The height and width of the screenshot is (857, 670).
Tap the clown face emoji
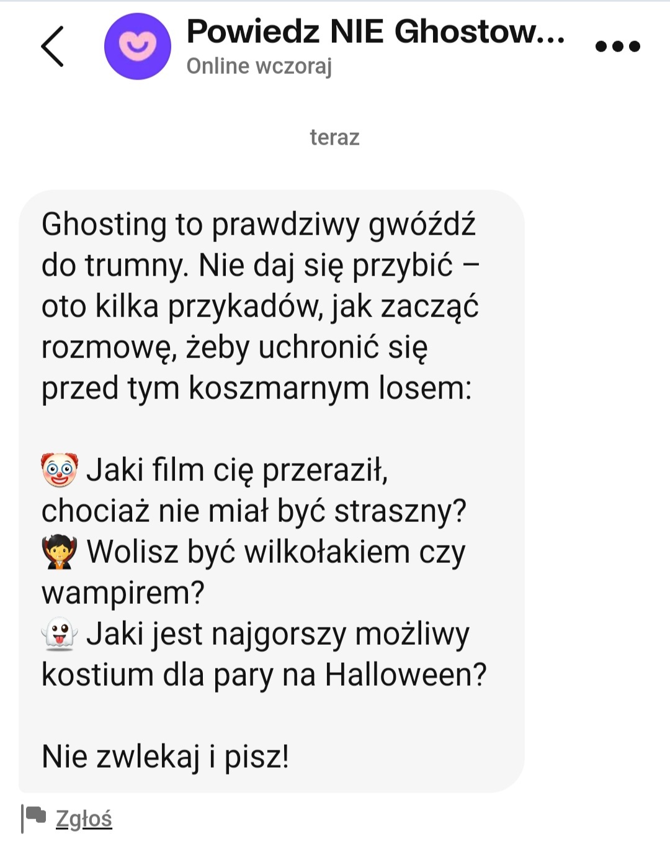60,470
